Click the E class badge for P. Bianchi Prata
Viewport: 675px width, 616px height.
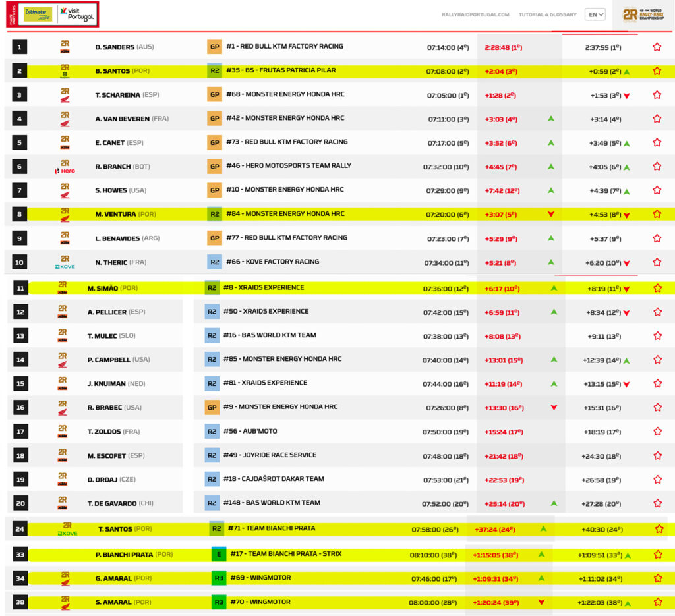(219, 555)
